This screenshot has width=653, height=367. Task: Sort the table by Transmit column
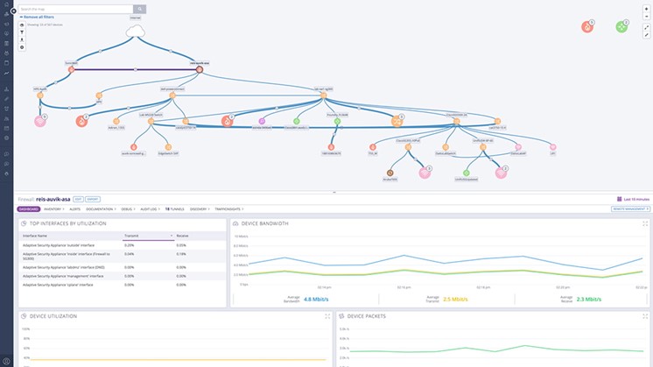(x=131, y=236)
